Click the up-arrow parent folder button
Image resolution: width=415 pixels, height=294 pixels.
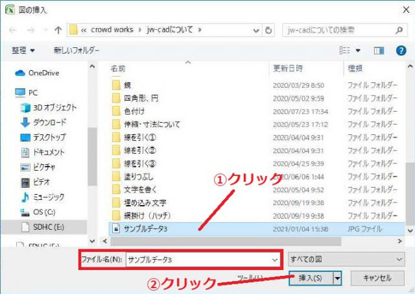point(58,30)
